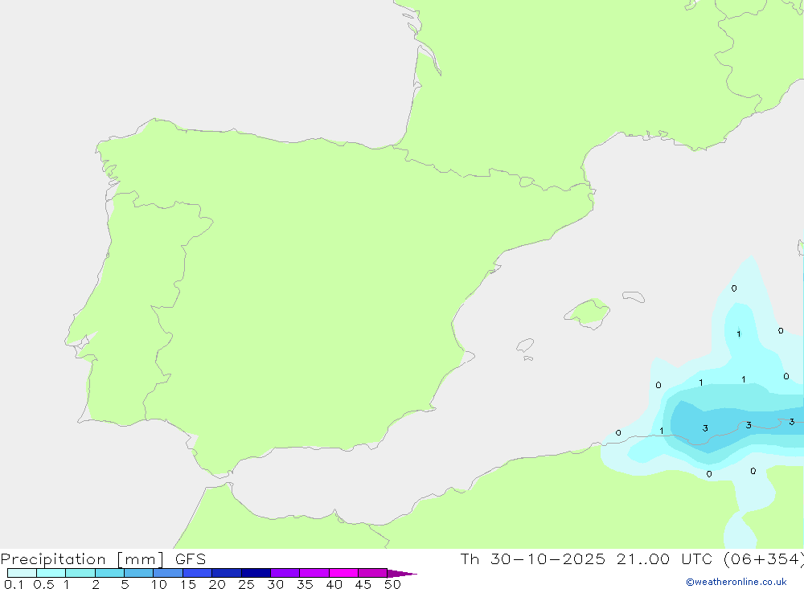Screen dimensions: 804x589
Task: Click the '35' legend scale value
Action: pos(305,584)
